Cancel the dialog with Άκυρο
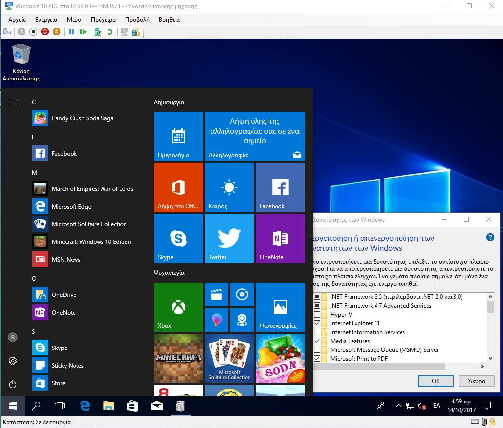Viewport: 503px width, 428px height. click(477, 381)
